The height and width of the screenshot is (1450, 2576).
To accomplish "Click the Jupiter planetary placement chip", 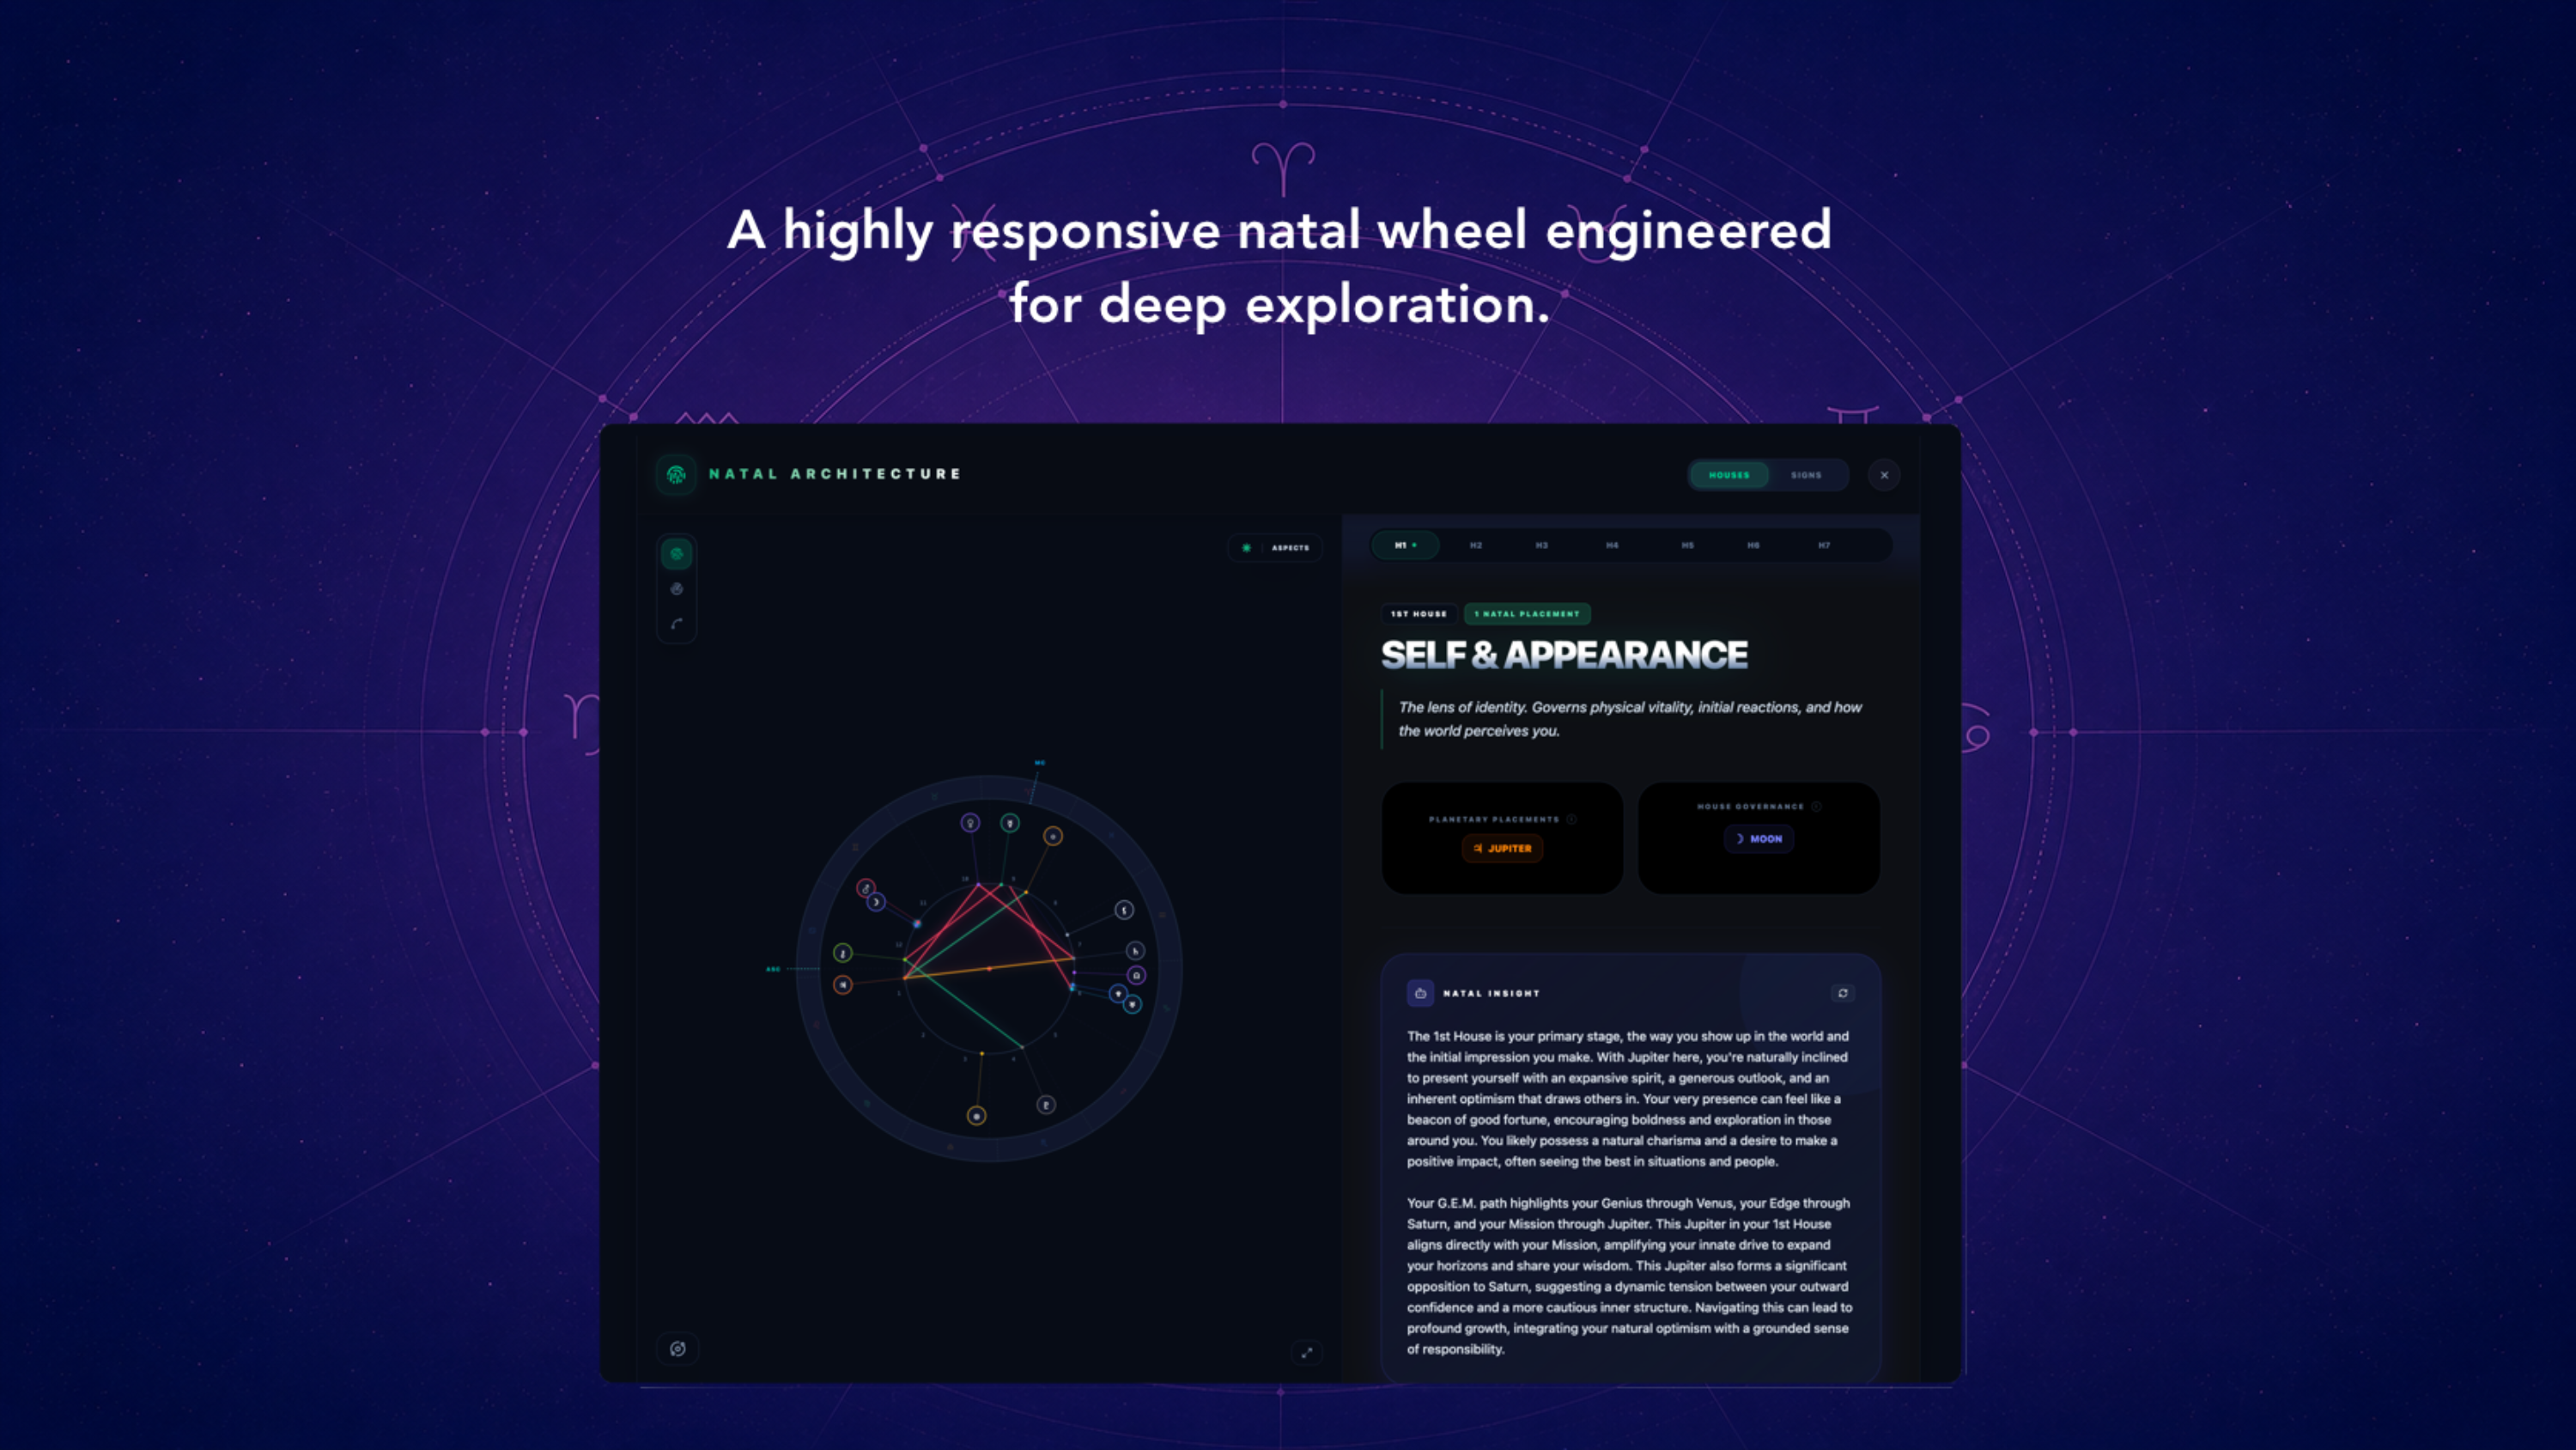I will [x=1502, y=849].
